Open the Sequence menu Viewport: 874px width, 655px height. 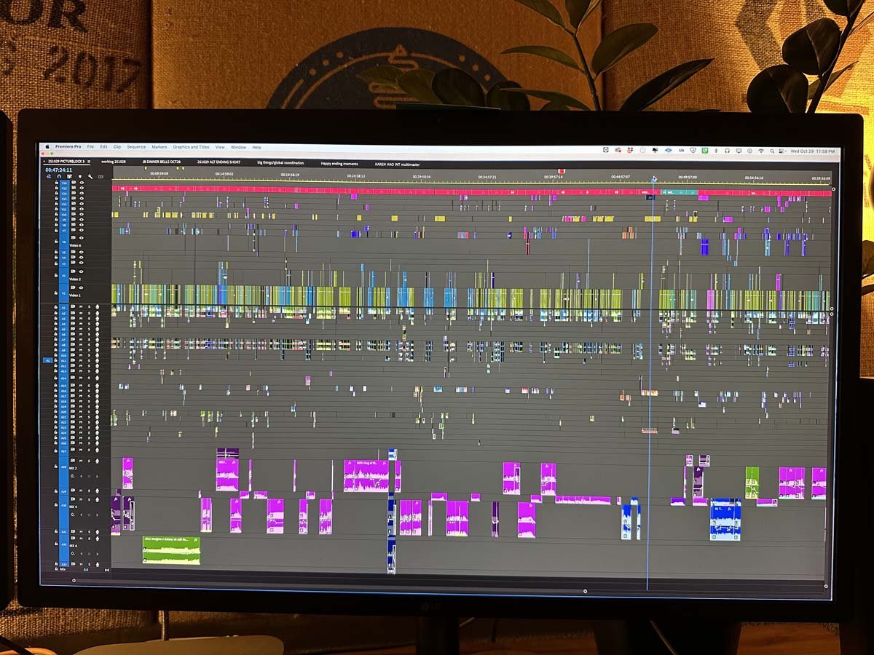click(x=136, y=147)
